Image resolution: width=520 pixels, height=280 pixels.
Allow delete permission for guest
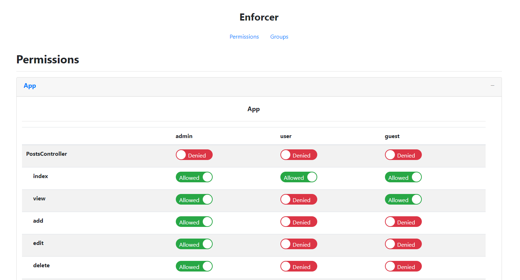pos(403,267)
